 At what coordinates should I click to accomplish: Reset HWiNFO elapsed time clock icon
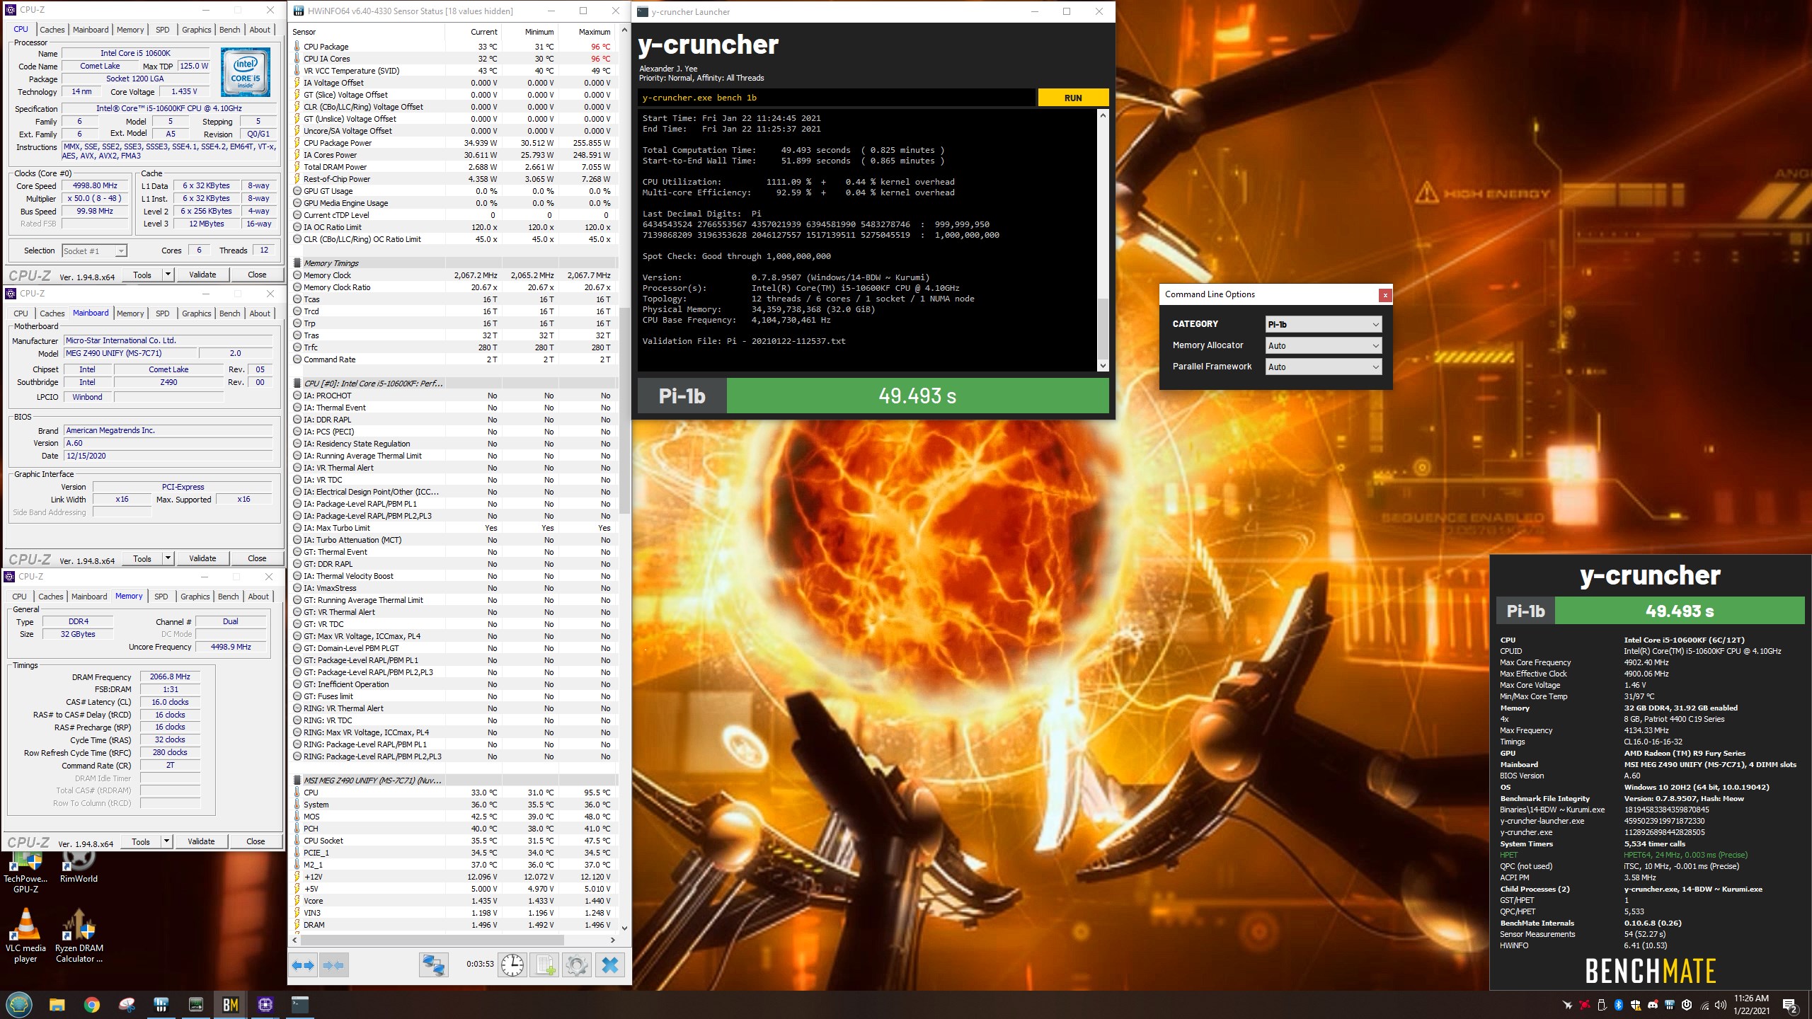(512, 965)
